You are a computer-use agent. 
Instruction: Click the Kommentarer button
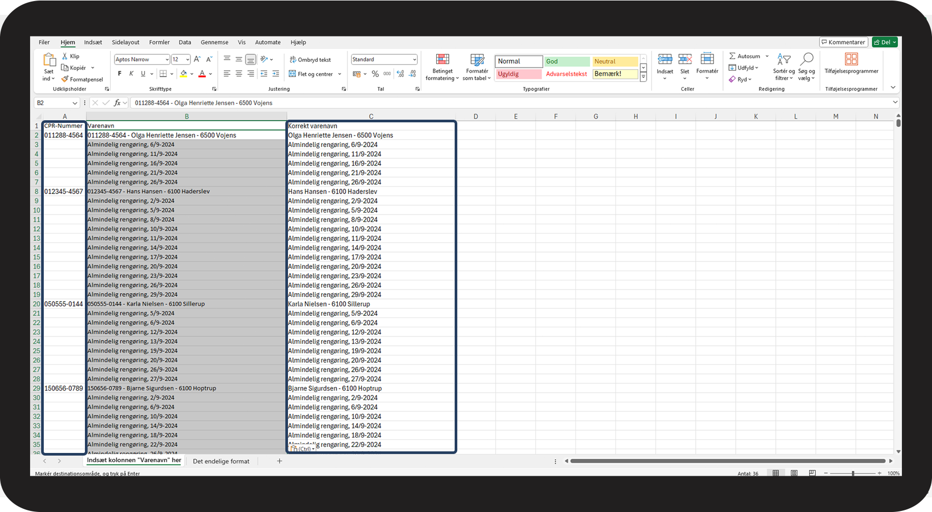[x=843, y=42]
